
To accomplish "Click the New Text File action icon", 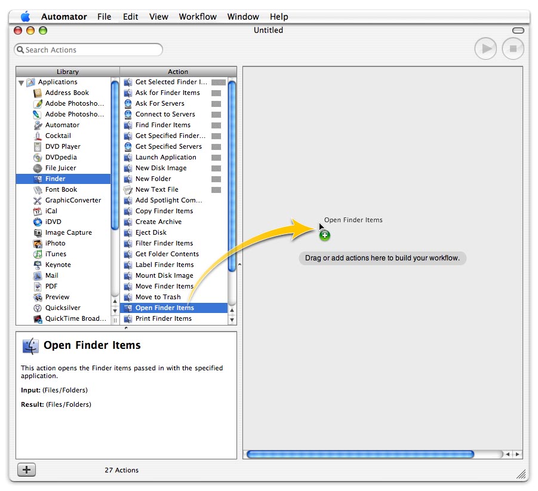I will coord(128,189).
